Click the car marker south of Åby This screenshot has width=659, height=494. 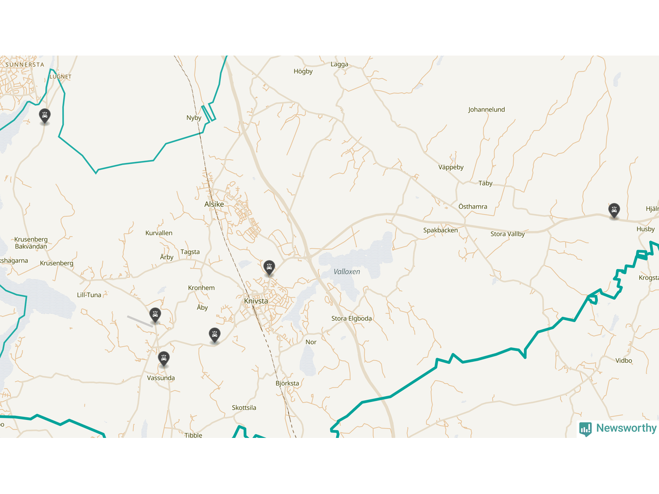[215, 335]
